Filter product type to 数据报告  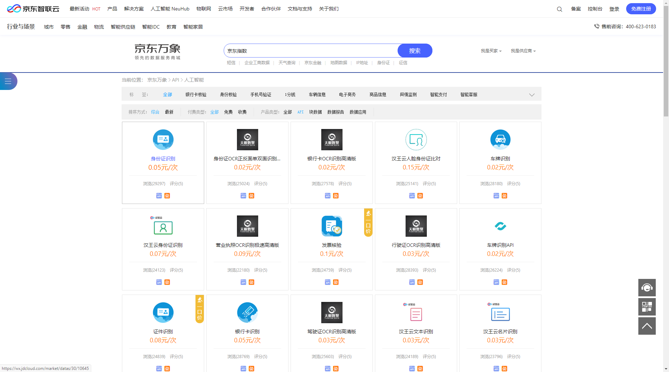[x=336, y=112]
